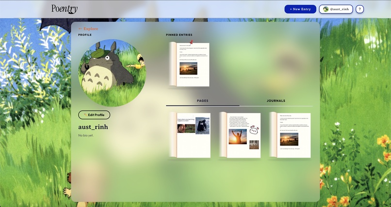The width and height of the screenshot is (391, 207).
Task: Click the "No bio yet." text
Action: click(86, 135)
